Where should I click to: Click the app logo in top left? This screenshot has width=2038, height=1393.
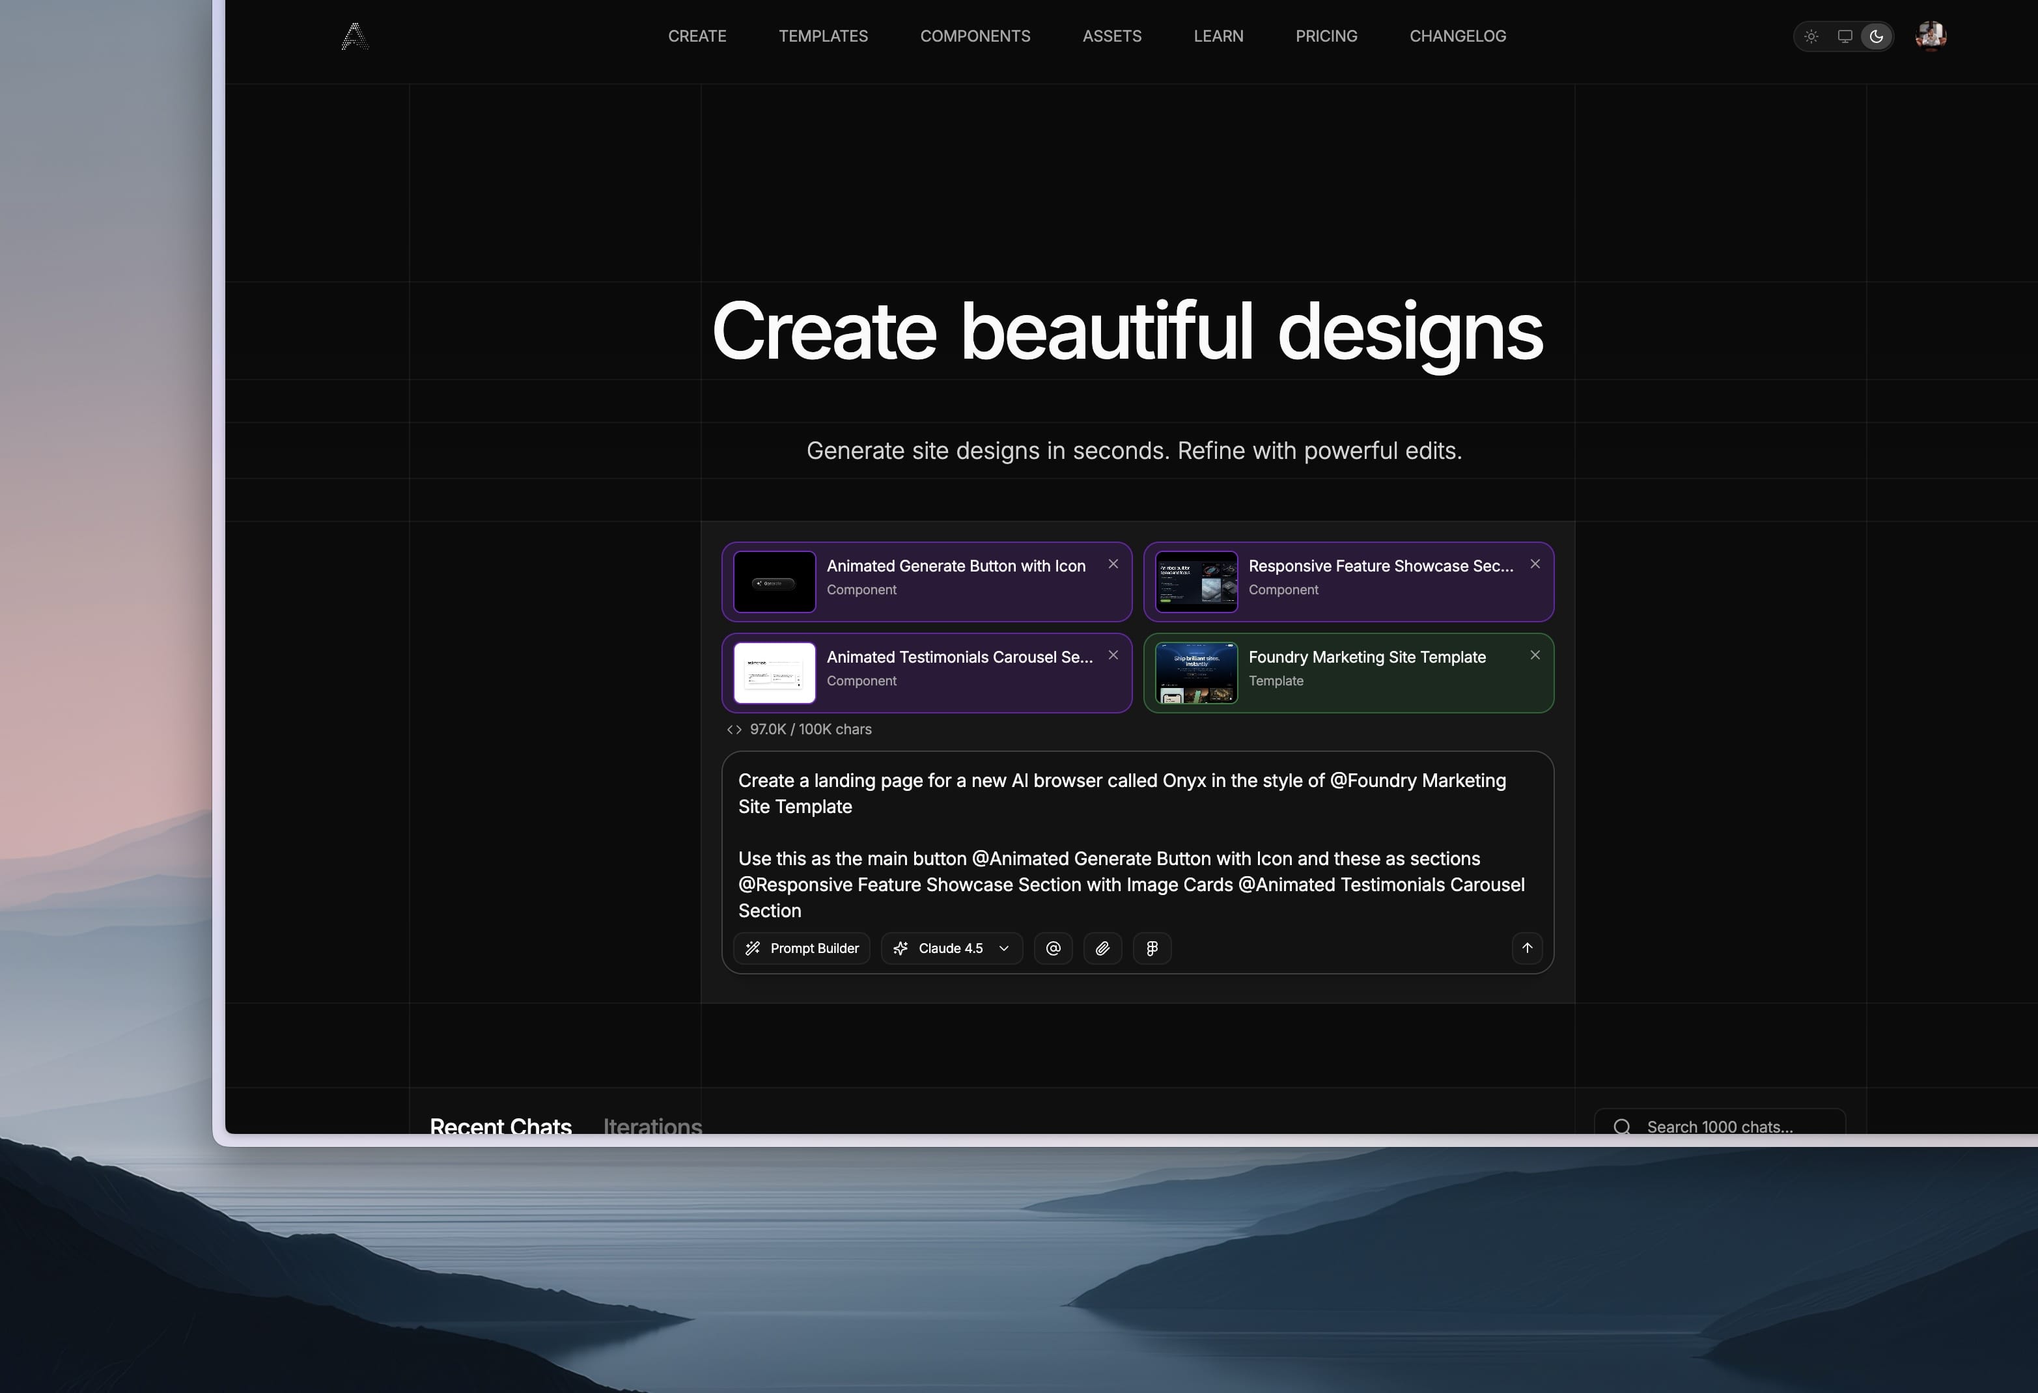pos(354,36)
